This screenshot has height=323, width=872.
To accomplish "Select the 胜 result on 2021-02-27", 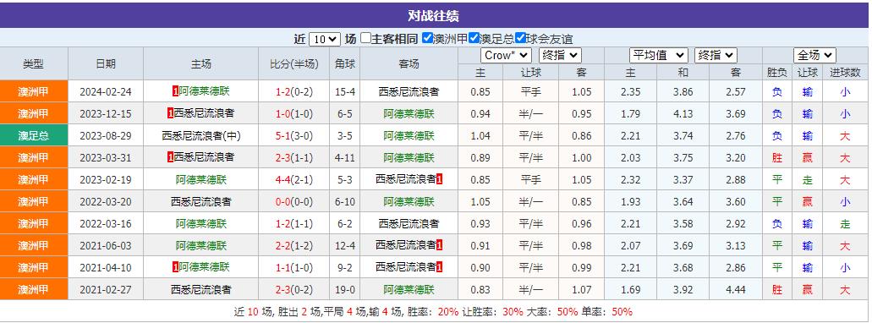I will [777, 290].
